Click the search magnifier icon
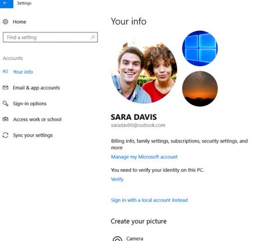The width and height of the screenshot is (253, 241). 93,37
